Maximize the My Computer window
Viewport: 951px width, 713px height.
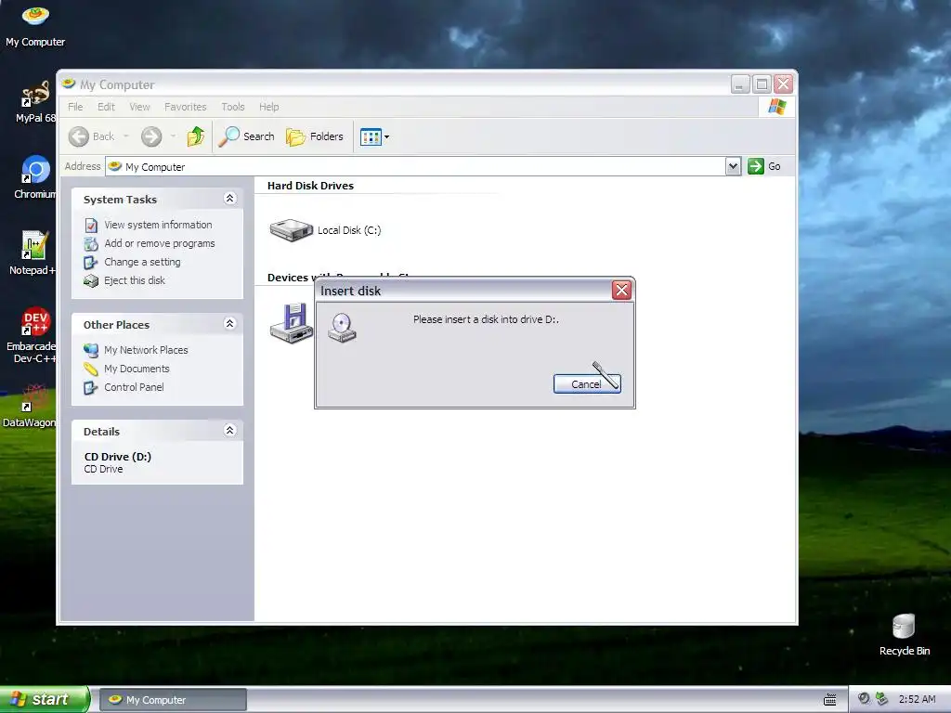[762, 84]
